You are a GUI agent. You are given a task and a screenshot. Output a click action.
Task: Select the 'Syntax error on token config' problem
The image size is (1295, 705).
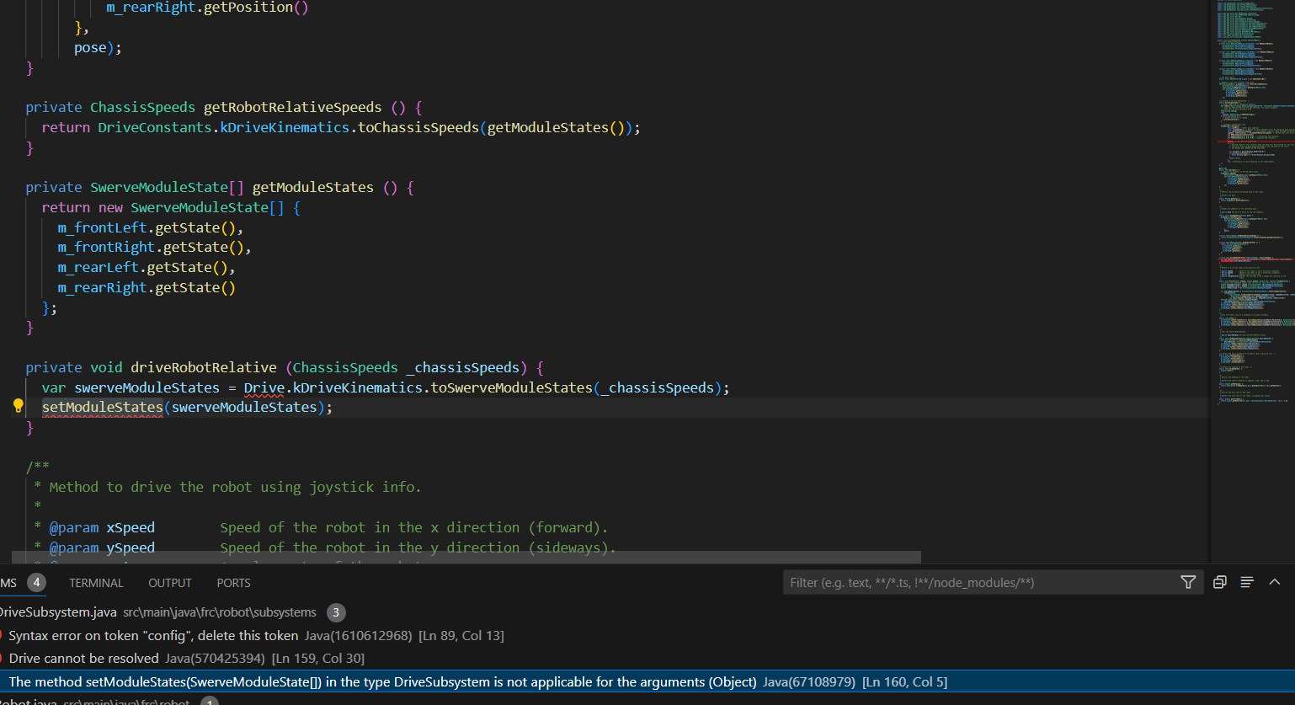[x=153, y=636]
